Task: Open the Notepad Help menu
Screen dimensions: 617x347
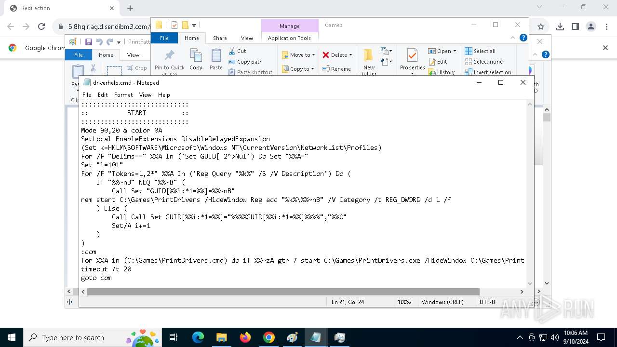Action: pyautogui.click(x=164, y=95)
